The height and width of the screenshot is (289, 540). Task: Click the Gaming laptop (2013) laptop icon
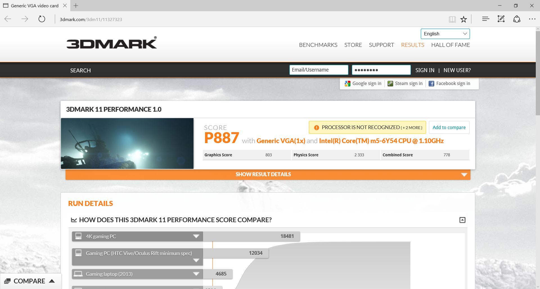pos(78,274)
